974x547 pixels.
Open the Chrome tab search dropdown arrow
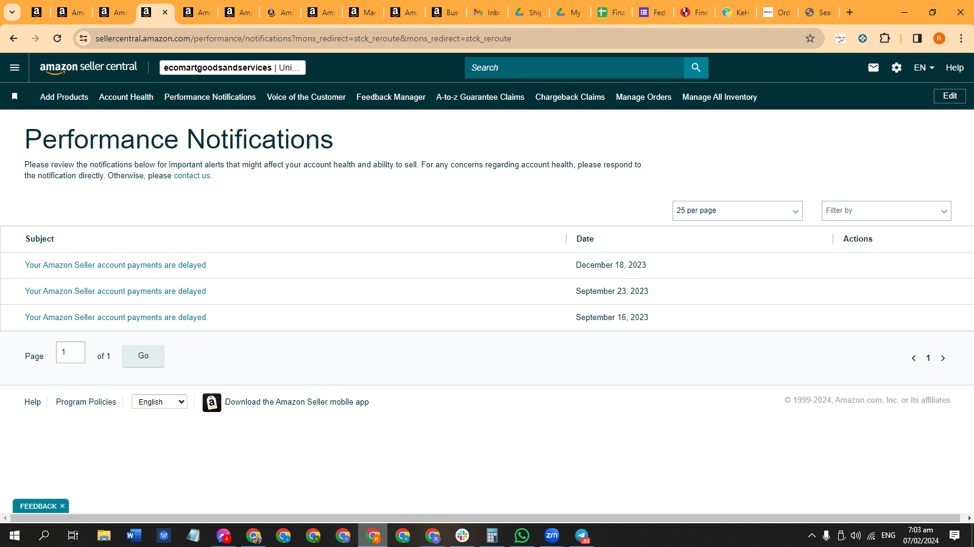pyautogui.click(x=12, y=12)
